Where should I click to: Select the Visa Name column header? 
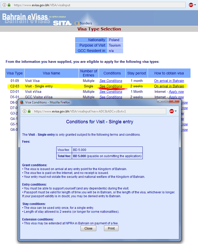tap(51, 73)
